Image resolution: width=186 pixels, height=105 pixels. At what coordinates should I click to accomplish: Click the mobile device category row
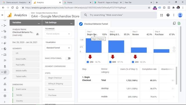128,97
